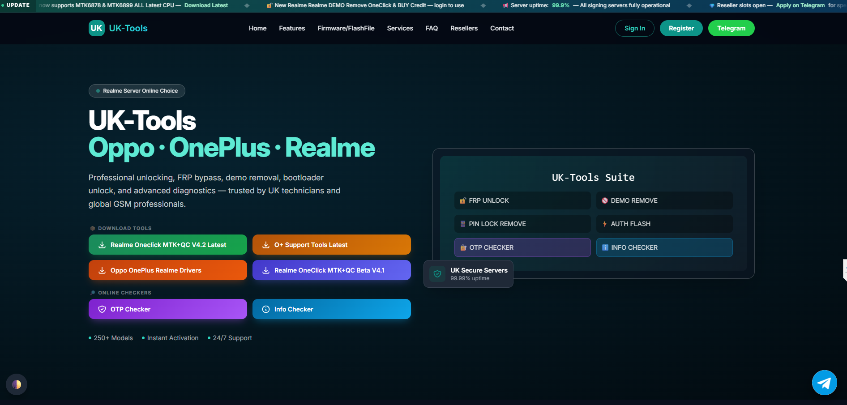Download Realme OneClick MTK+QC Beta V4.1
847x405 pixels.
[x=332, y=270]
